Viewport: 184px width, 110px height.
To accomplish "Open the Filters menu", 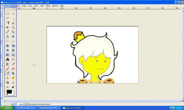I will [48, 6].
